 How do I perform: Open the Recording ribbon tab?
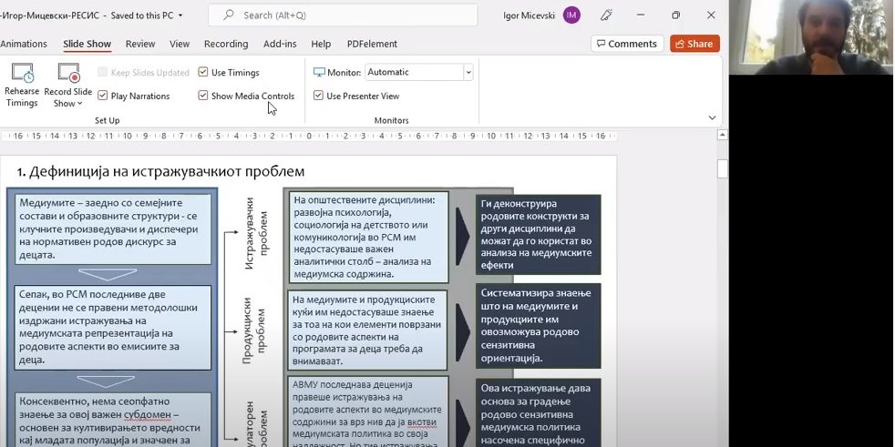point(226,44)
